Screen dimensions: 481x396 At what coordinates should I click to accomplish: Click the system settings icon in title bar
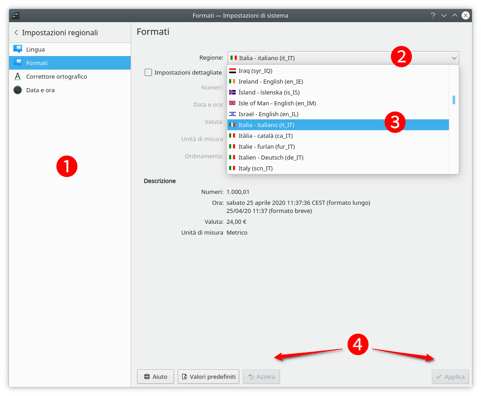pyautogui.click(x=15, y=15)
